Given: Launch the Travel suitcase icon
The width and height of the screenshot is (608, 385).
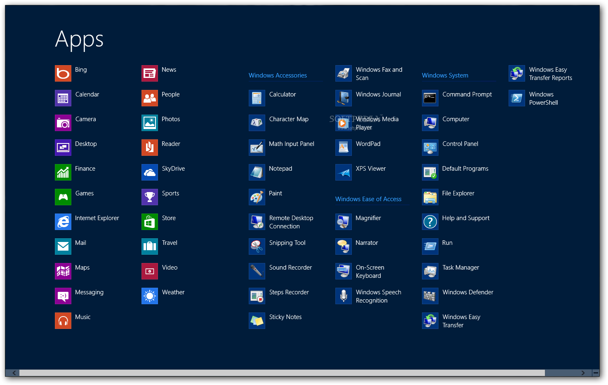Looking at the screenshot, I should 150,246.
